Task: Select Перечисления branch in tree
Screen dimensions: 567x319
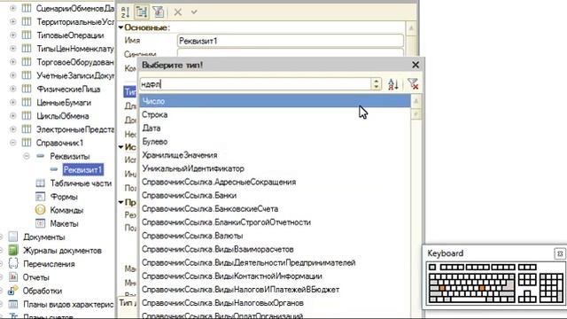Action: 49,264
